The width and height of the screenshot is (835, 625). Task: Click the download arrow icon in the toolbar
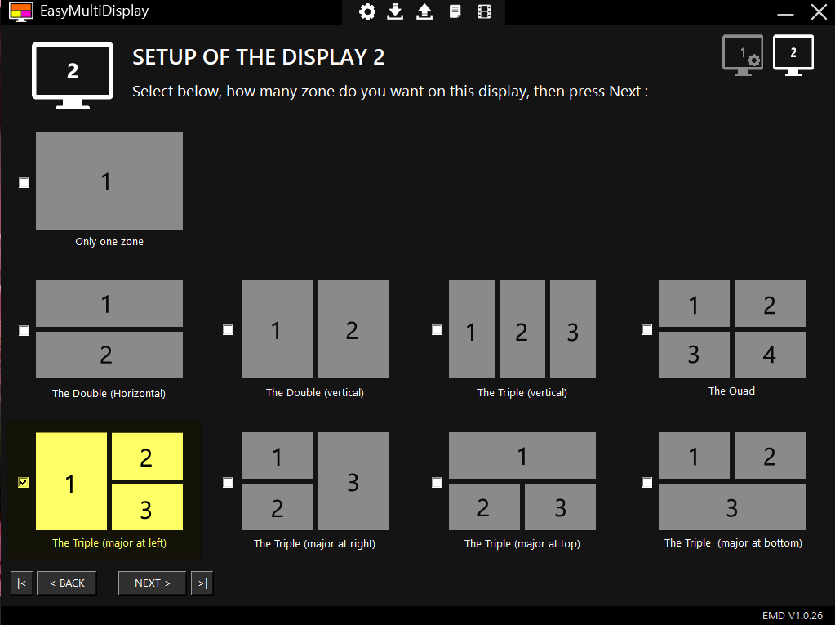click(x=395, y=11)
